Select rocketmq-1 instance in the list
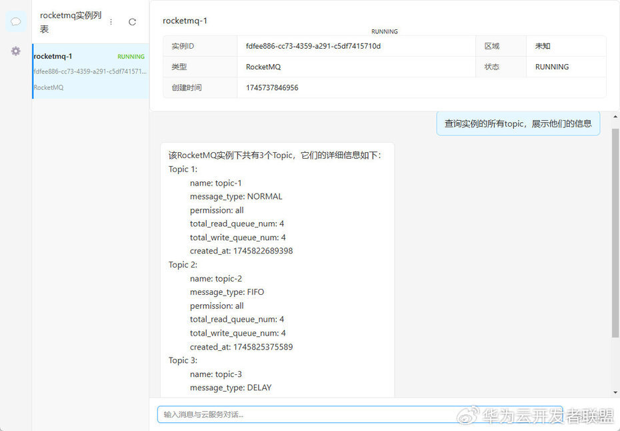 [91, 71]
